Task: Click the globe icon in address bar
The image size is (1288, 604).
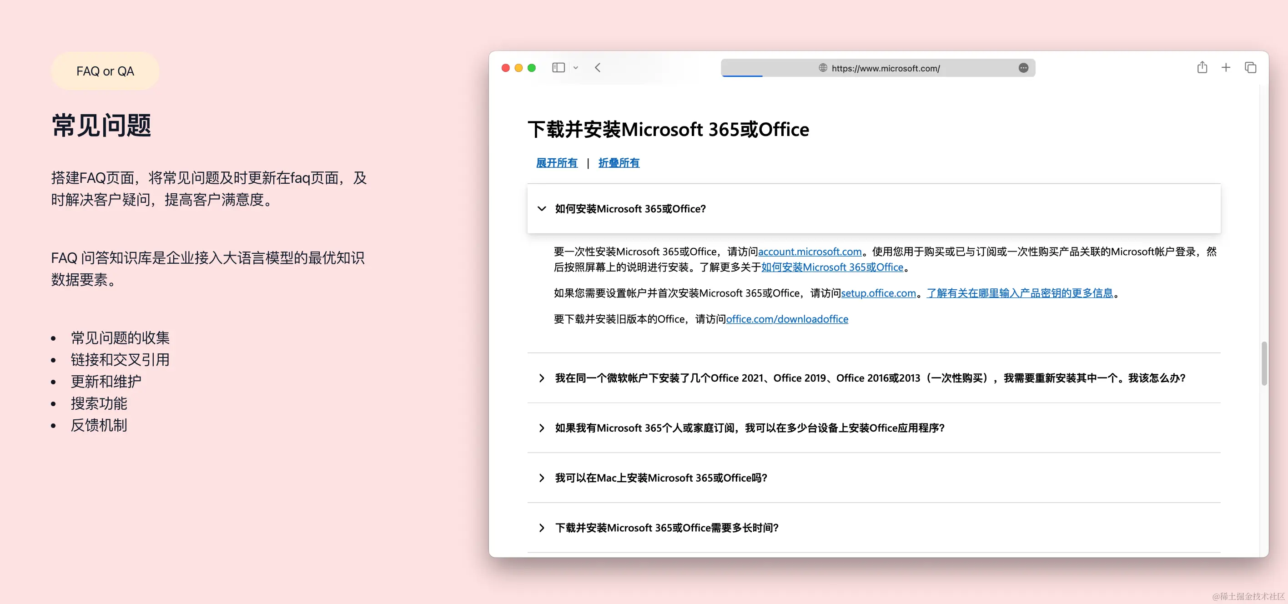Action: 822,68
